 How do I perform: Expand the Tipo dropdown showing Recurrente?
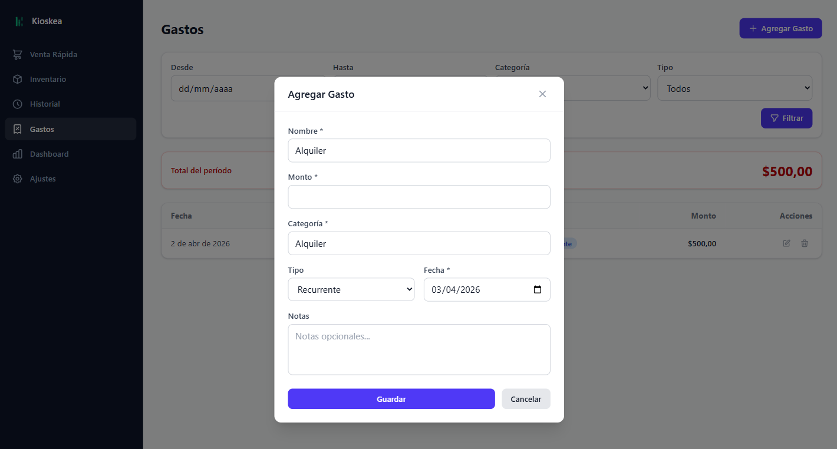tap(351, 290)
